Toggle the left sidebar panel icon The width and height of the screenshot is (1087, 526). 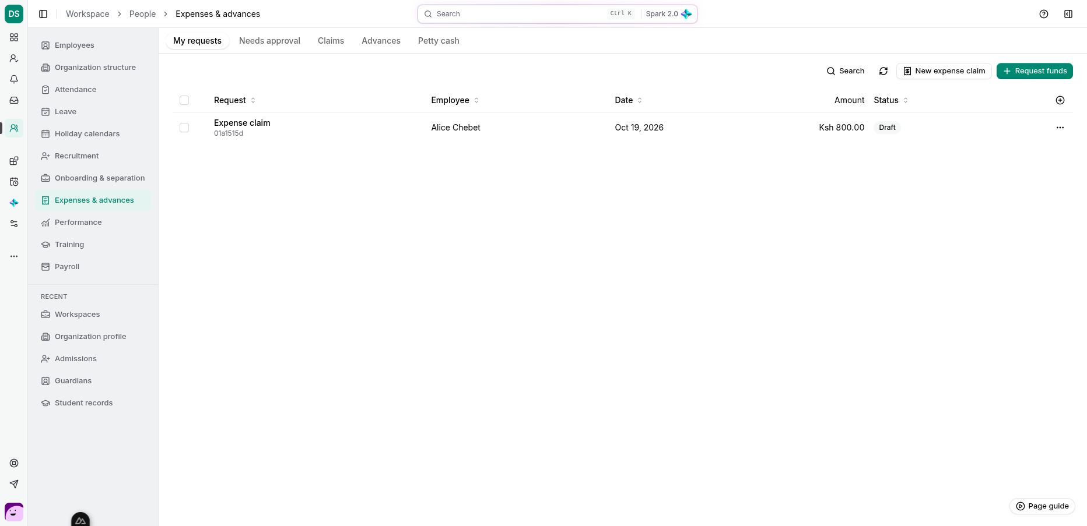pos(43,14)
